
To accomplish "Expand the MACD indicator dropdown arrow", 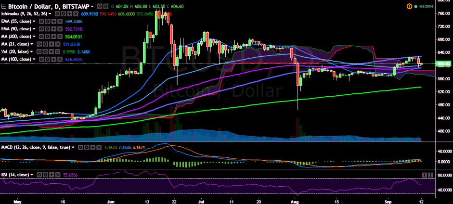I will (x=73, y=147).
